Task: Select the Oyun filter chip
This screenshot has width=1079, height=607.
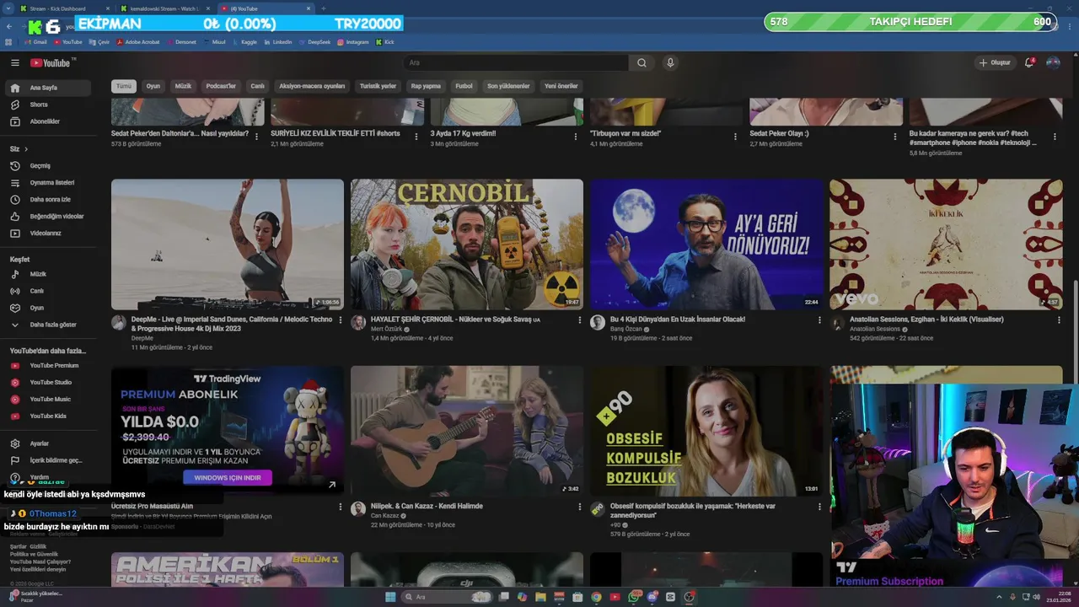Action: (x=153, y=86)
